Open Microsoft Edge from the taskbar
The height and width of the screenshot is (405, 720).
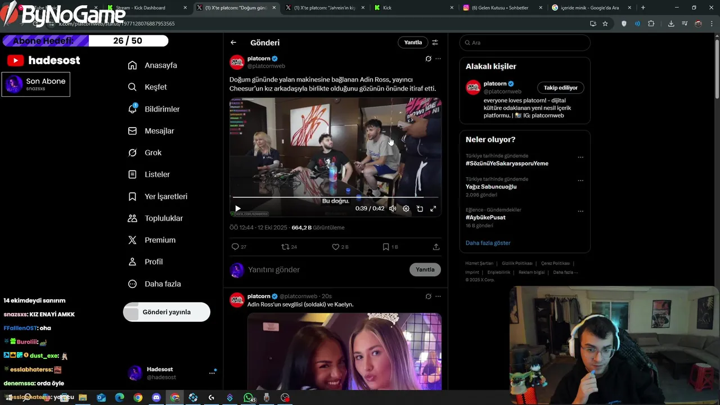[119, 398]
